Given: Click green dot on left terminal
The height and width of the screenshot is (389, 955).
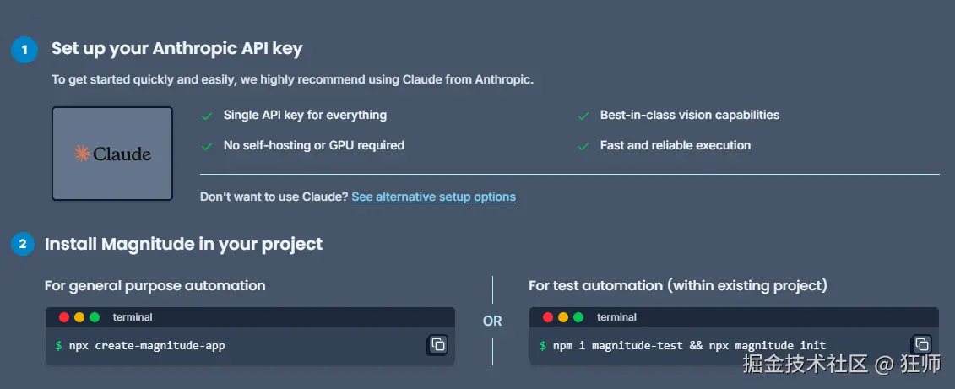Looking at the screenshot, I should (95, 317).
